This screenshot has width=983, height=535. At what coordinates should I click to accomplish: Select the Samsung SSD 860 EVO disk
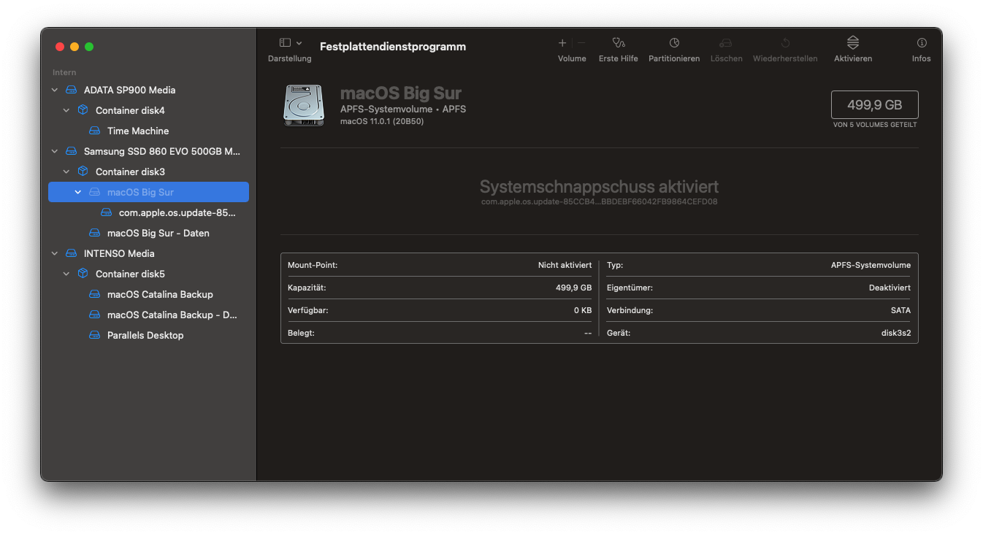coord(161,151)
